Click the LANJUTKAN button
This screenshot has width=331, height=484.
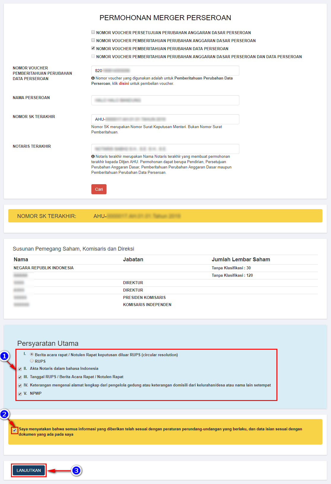pos(29,470)
